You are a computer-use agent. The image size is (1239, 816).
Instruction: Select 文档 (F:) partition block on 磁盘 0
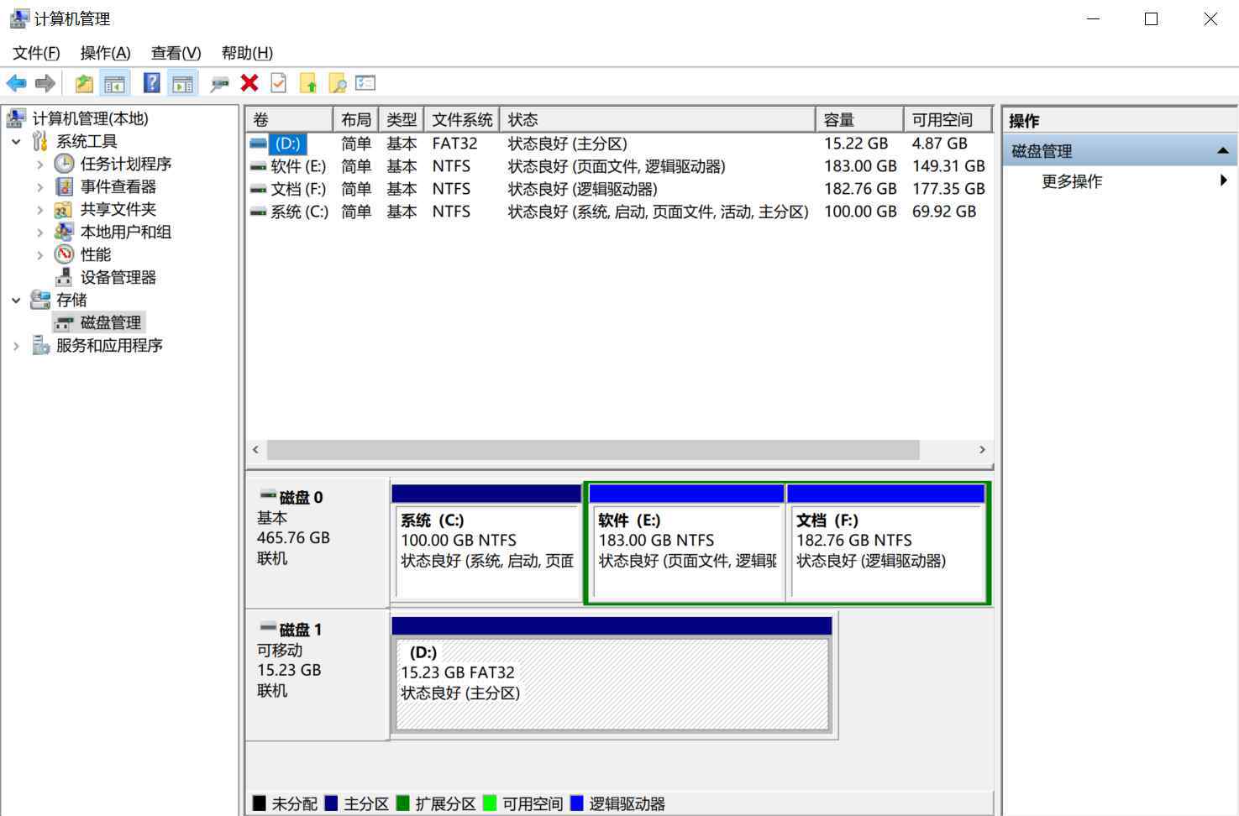[x=886, y=542]
